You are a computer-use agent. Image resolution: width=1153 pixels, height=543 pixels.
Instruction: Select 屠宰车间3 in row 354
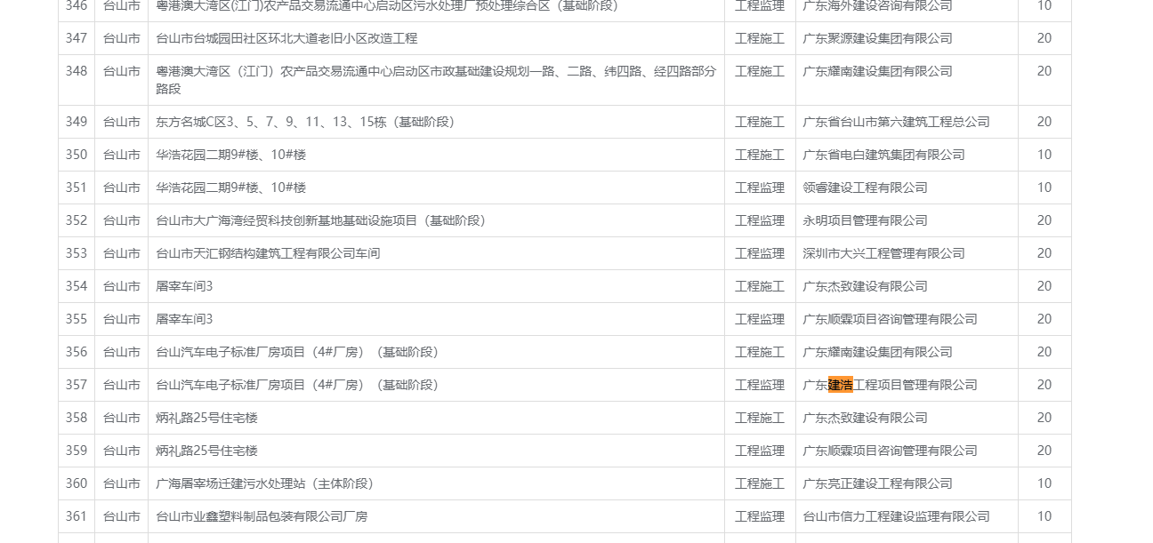pos(184,286)
